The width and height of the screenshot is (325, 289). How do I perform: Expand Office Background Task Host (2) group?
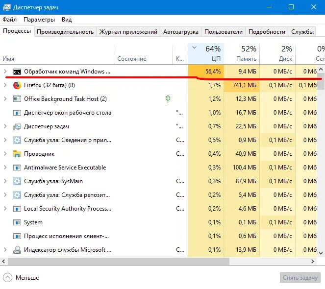pyautogui.click(x=5, y=99)
